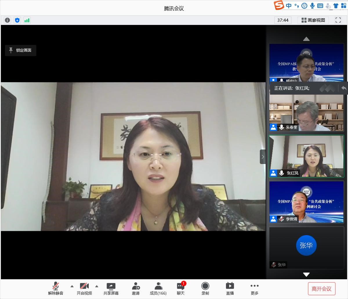Open Members (成员) list panel
This screenshot has width=348, height=299.
[158, 289]
